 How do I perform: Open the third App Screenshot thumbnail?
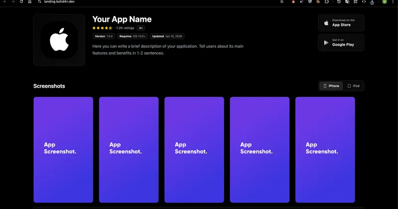194,149
